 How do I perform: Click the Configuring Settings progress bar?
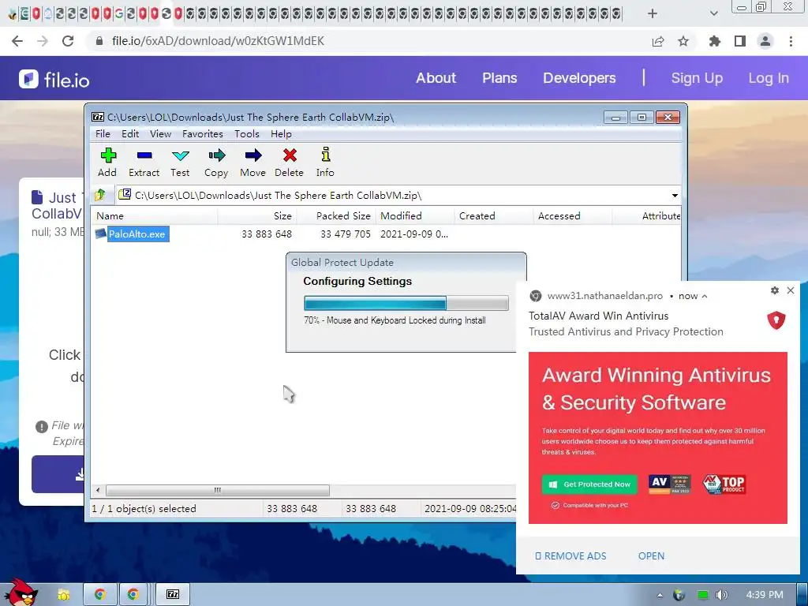pyautogui.click(x=406, y=303)
